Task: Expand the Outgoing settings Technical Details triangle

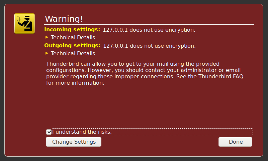Action: pos(47,53)
